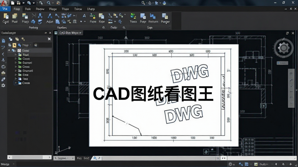
Task: Select the "Cams" root tree row
Action: point(29,50)
